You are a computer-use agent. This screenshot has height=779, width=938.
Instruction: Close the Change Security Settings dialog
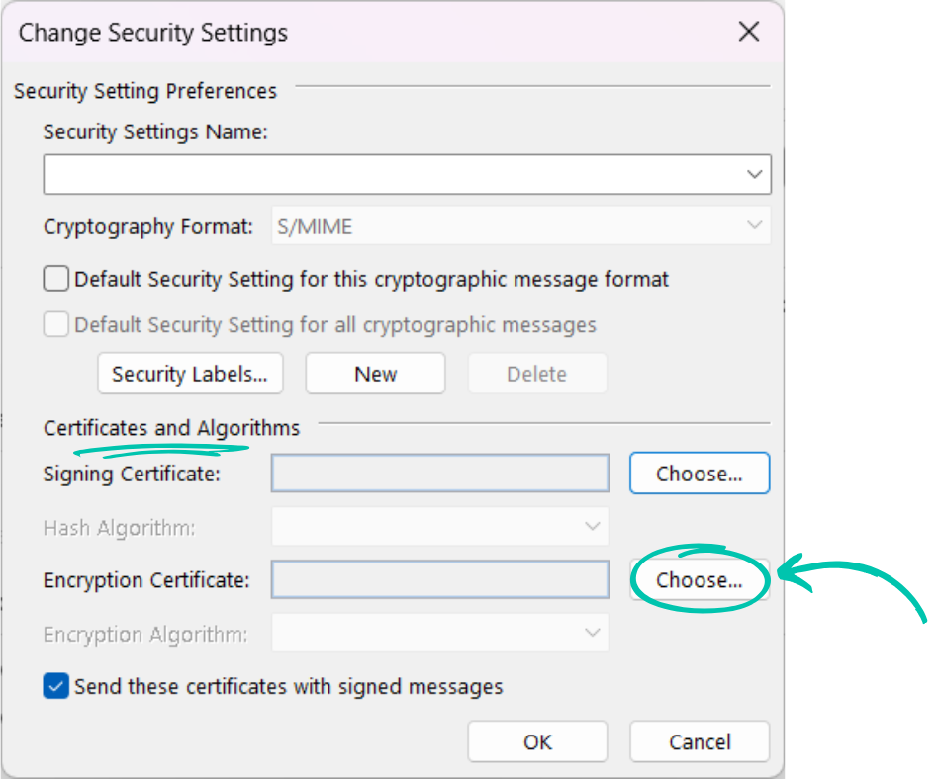[x=749, y=31]
